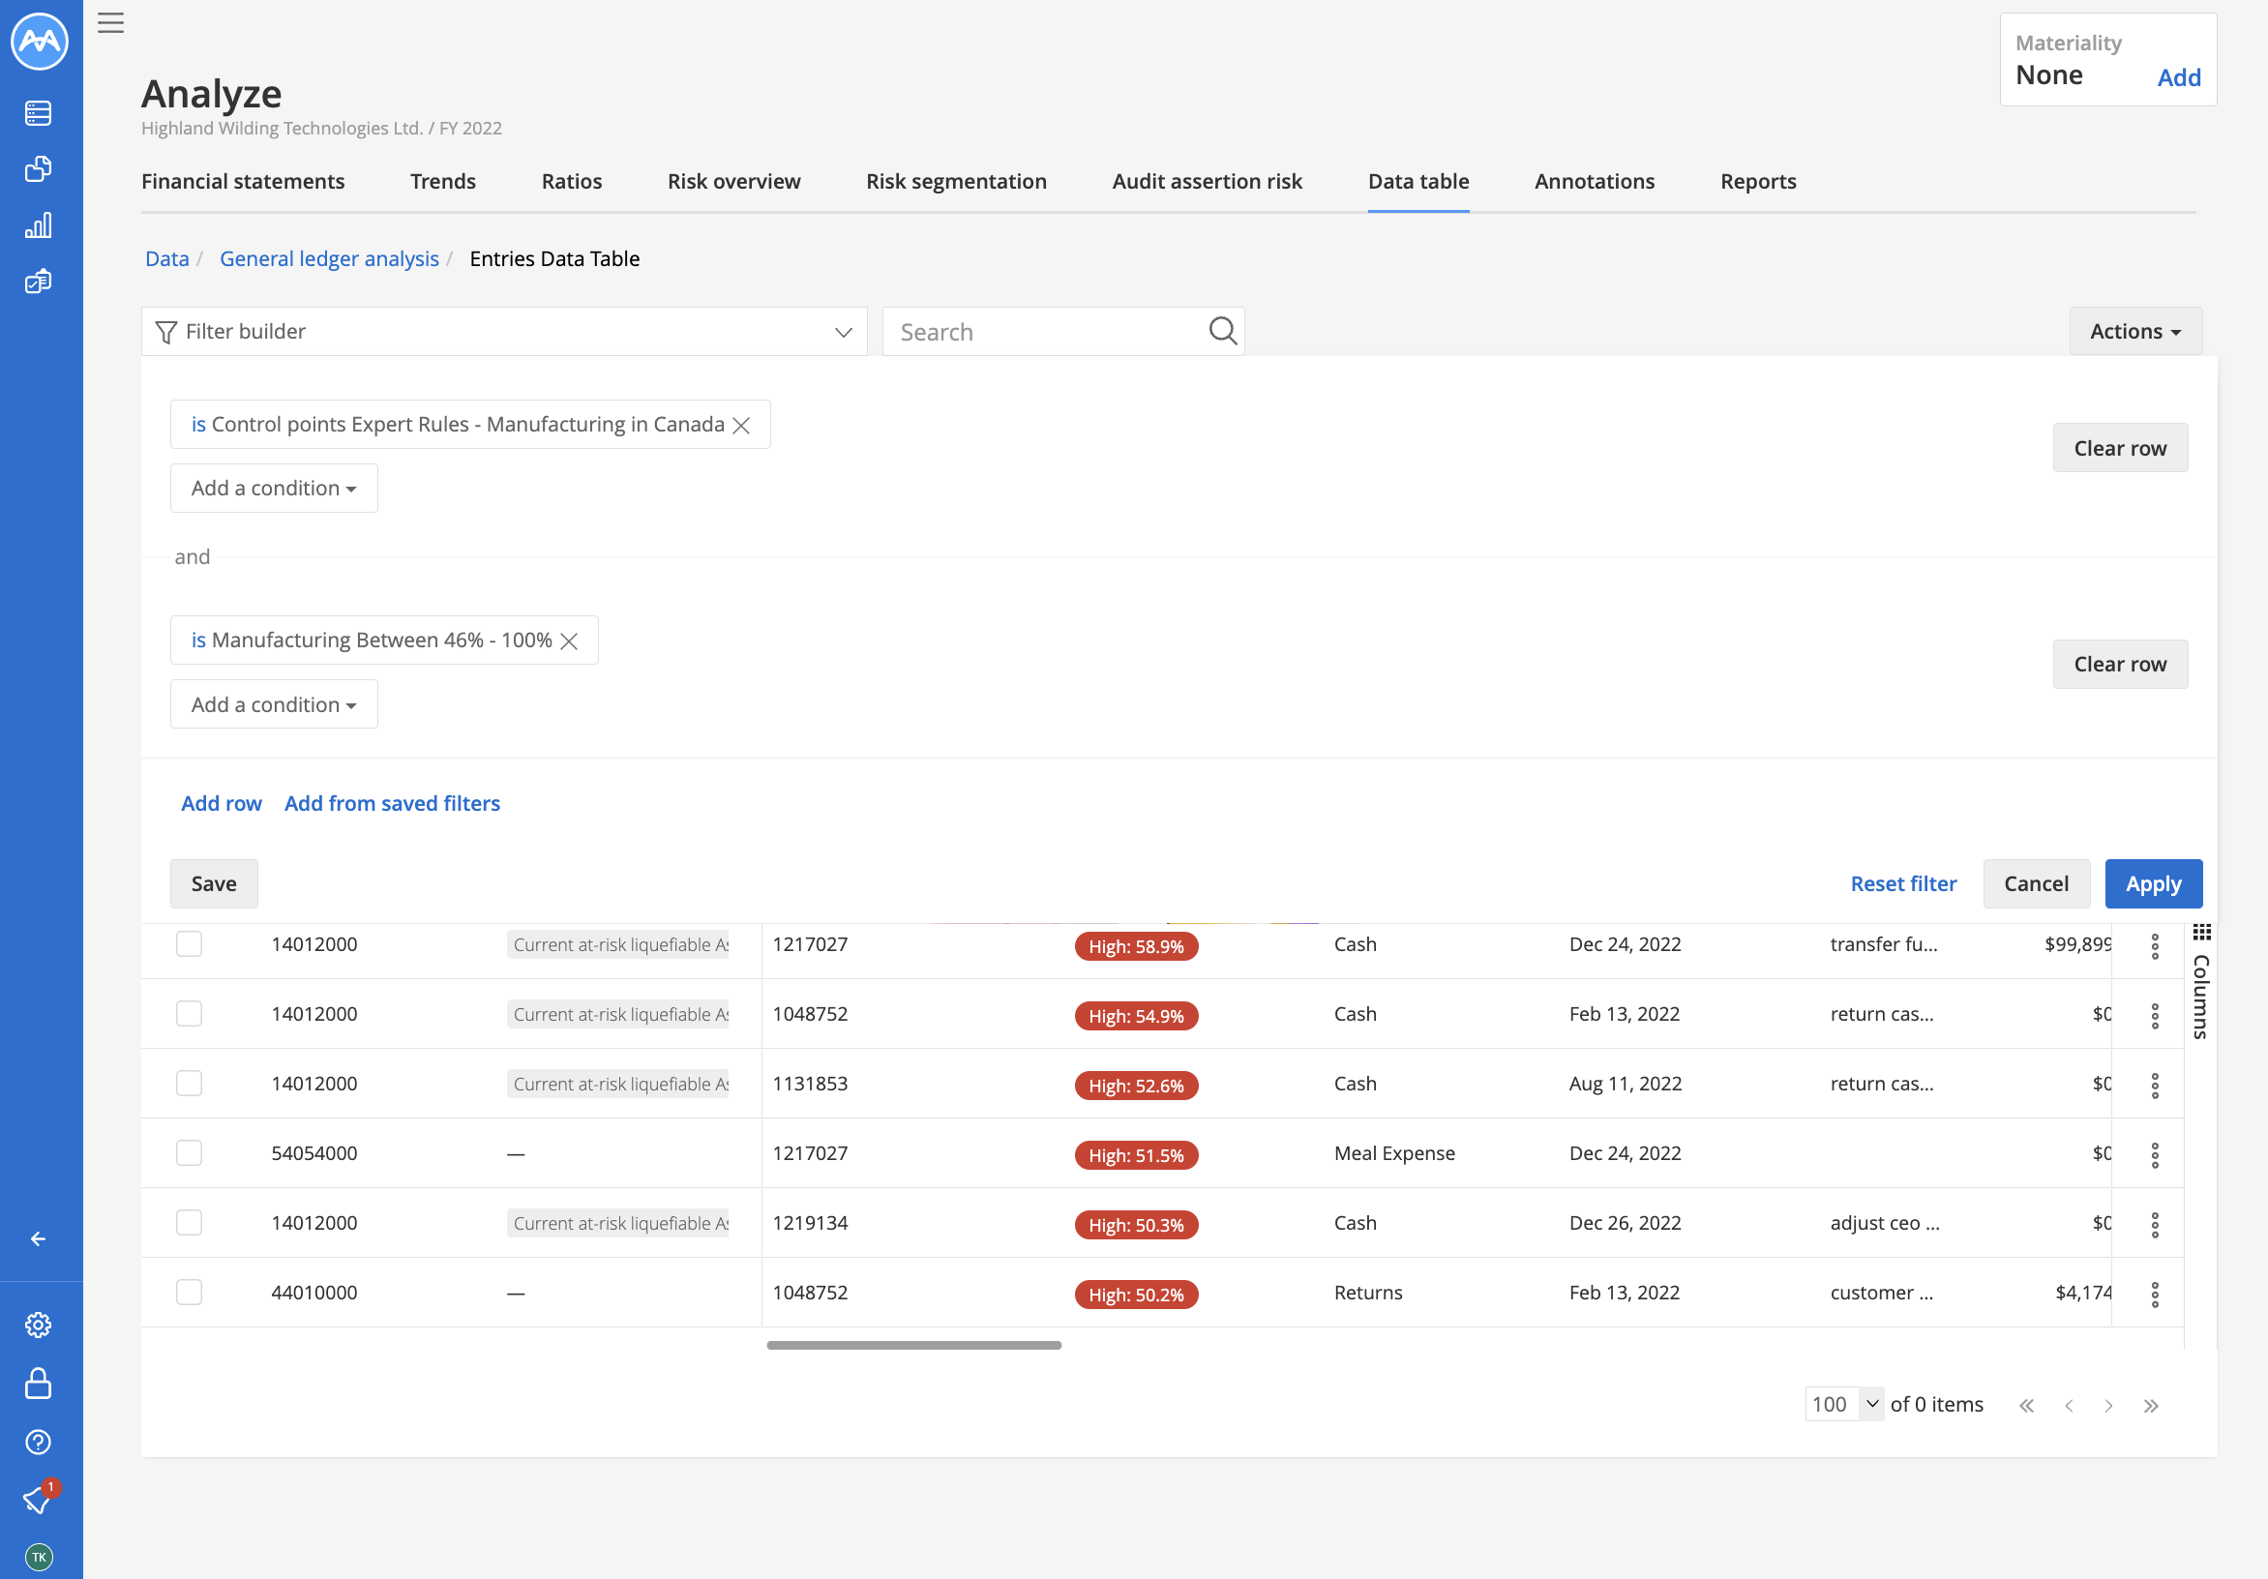The height and width of the screenshot is (1579, 2268).
Task: Open row menu for Returns entry
Action: (x=2155, y=1294)
